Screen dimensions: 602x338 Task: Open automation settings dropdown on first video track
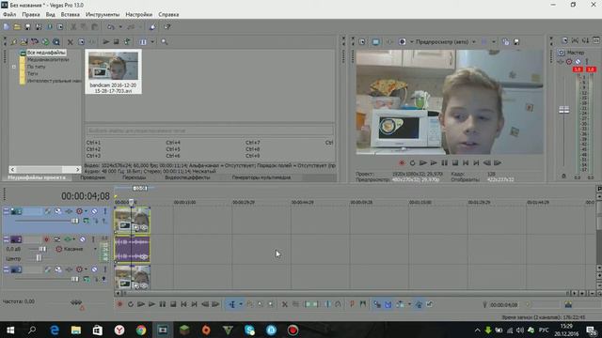pos(86,211)
